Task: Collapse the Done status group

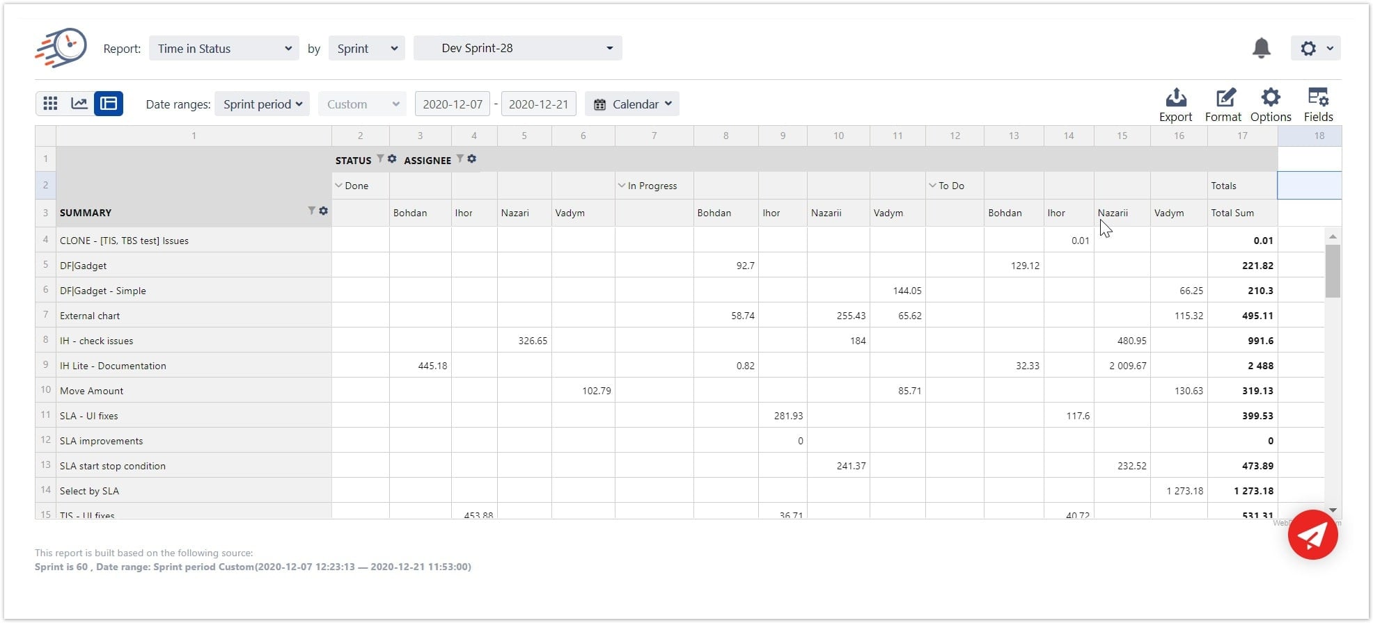Action: click(x=339, y=186)
